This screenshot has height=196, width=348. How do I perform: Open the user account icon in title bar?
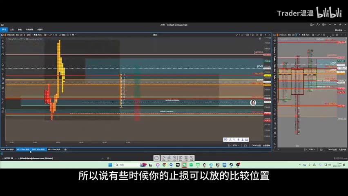coord(318,24)
